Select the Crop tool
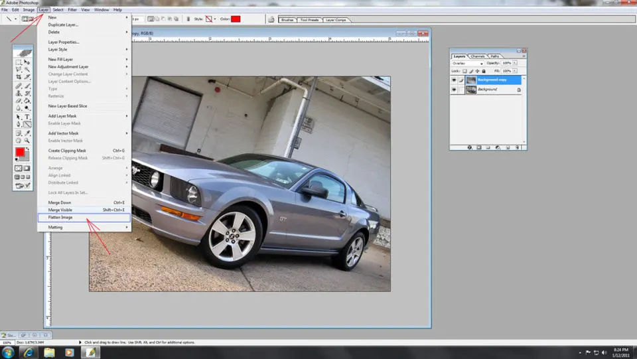Viewport: 637px width, 359px height. coord(19,76)
